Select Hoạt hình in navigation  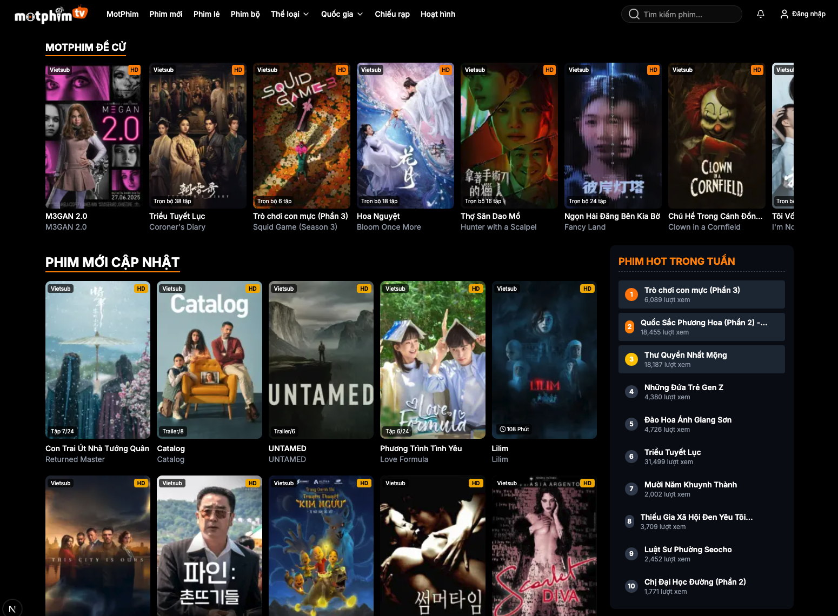[x=437, y=14]
